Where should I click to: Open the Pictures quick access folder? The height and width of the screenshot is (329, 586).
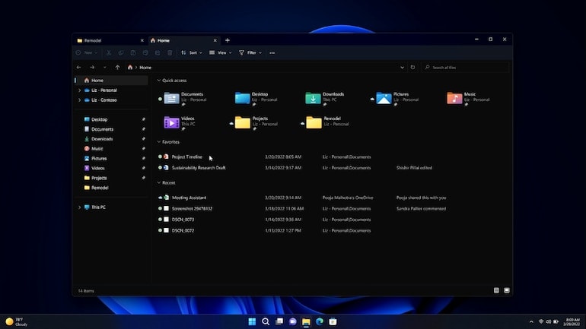coord(396,99)
